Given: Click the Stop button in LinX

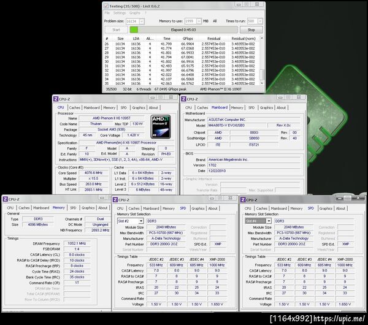Looking at the screenshot, I should click(251, 30).
